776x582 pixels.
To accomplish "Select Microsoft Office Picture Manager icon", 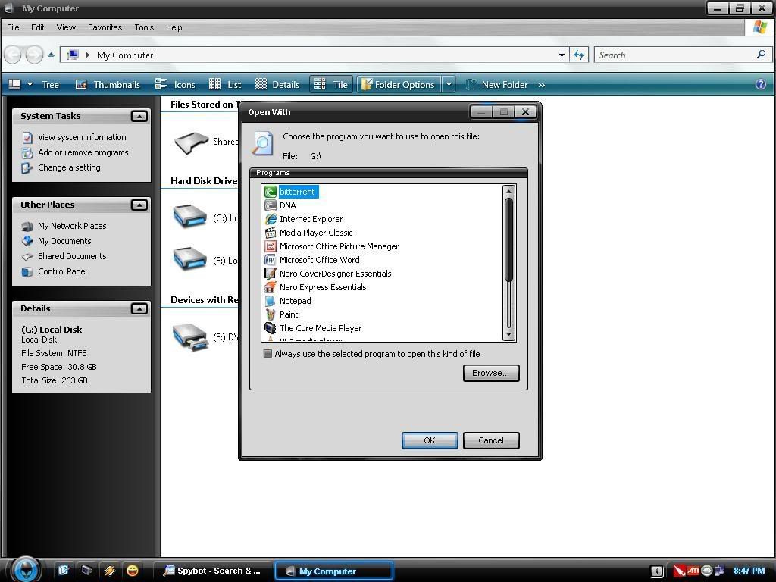I will [x=271, y=246].
